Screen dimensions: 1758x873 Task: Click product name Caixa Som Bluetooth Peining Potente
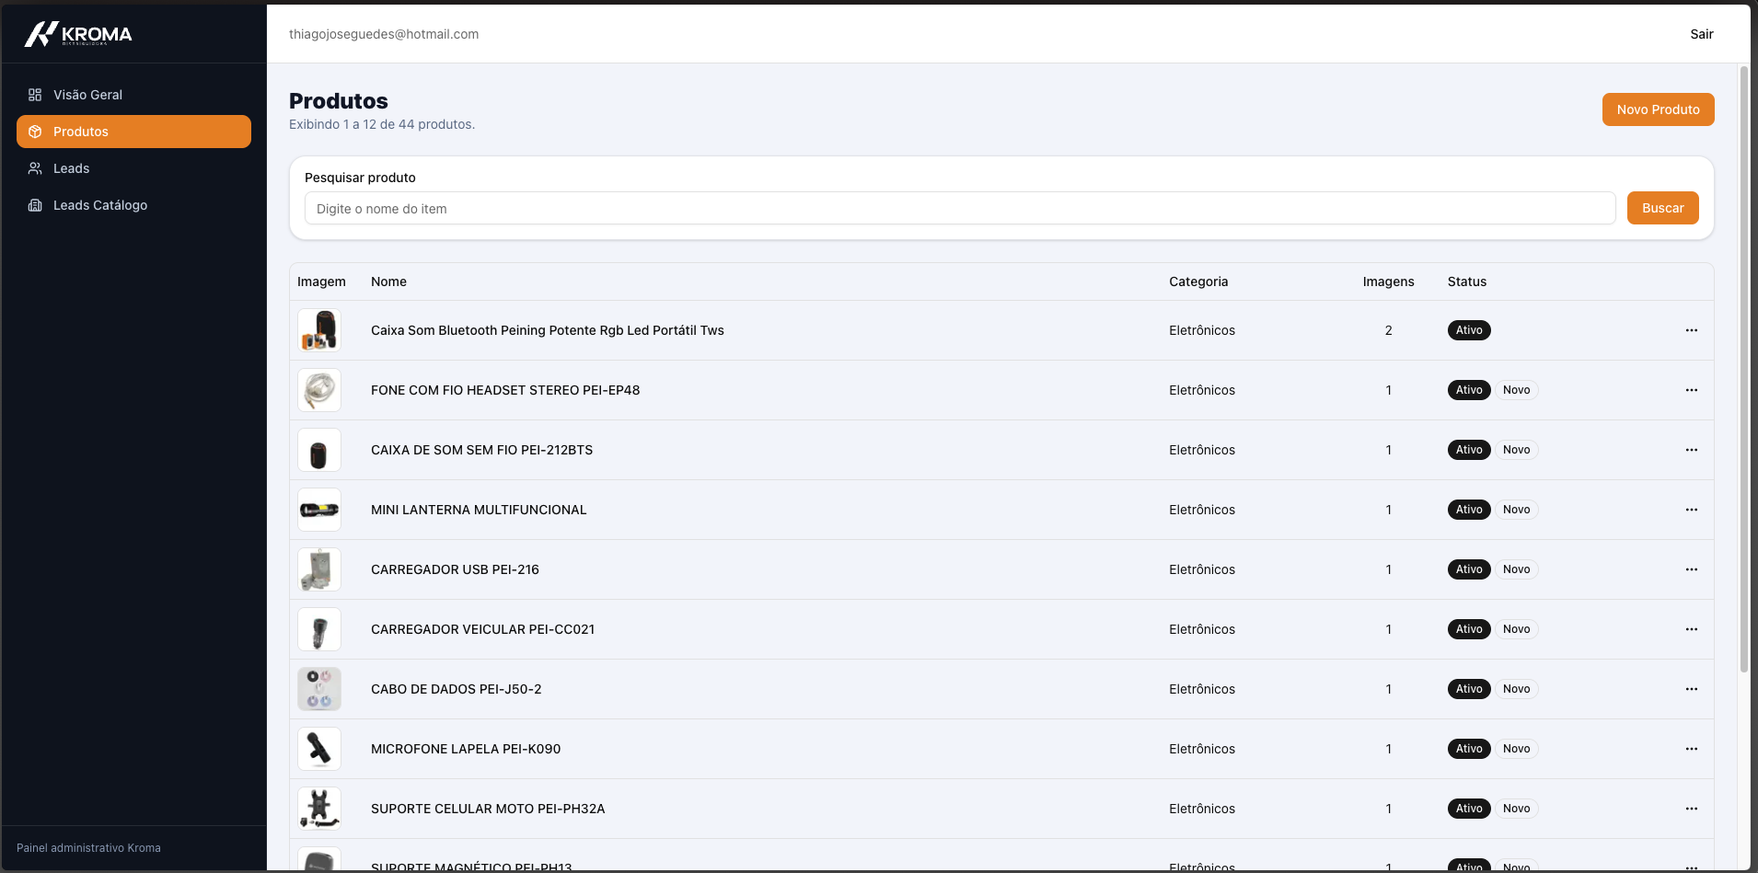coord(548,330)
